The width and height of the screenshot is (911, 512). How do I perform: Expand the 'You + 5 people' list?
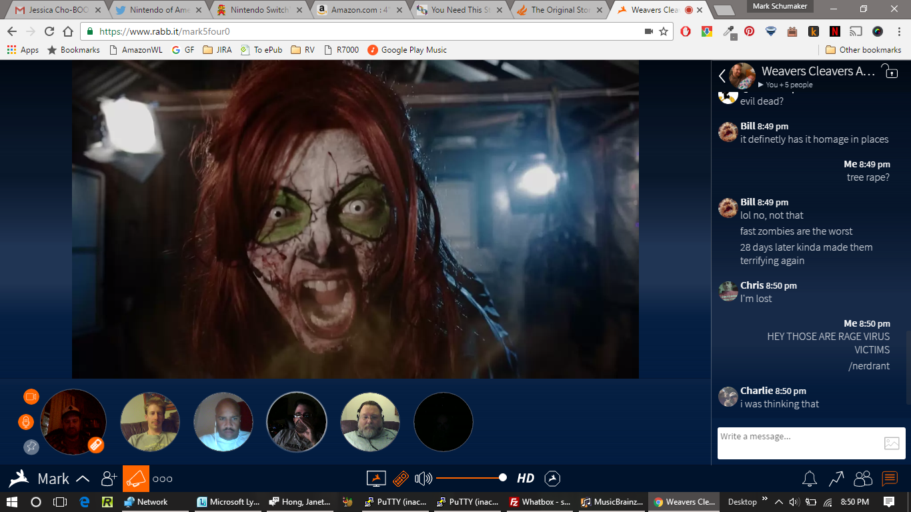pos(786,85)
